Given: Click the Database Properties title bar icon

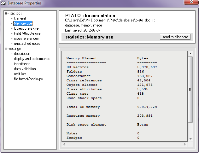Looking at the screenshot, I should 4,3.
